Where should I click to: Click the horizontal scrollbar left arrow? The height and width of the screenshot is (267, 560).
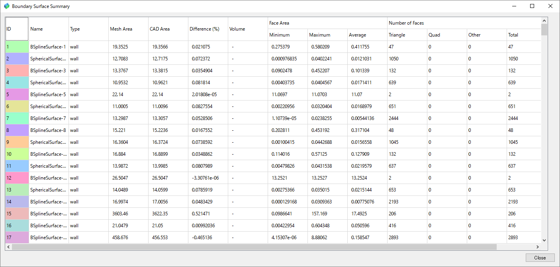(8, 247)
